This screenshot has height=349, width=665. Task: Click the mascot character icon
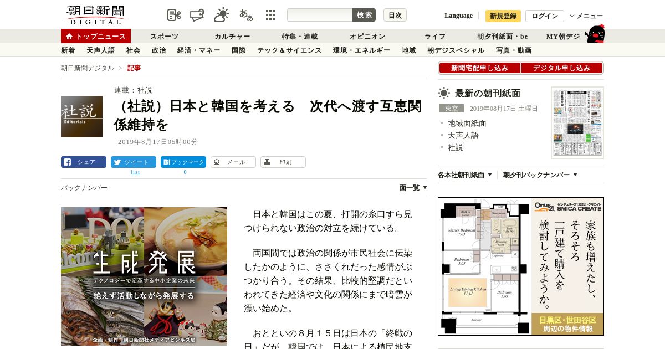pyautogui.click(x=595, y=34)
